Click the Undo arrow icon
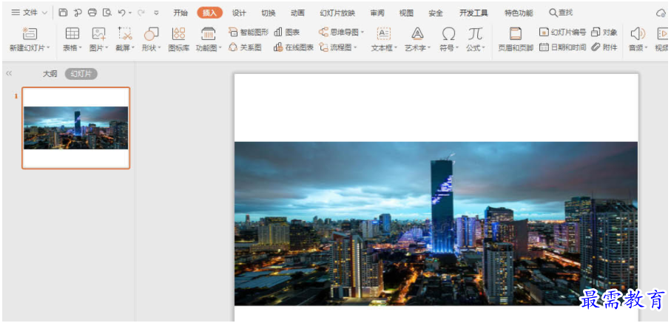Screen dimensions: 671x323 pyautogui.click(x=121, y=13)
